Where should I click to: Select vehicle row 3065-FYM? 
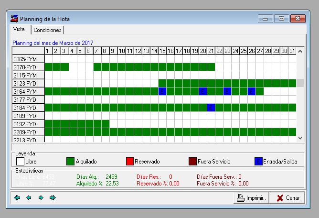[x=28, y=59]
